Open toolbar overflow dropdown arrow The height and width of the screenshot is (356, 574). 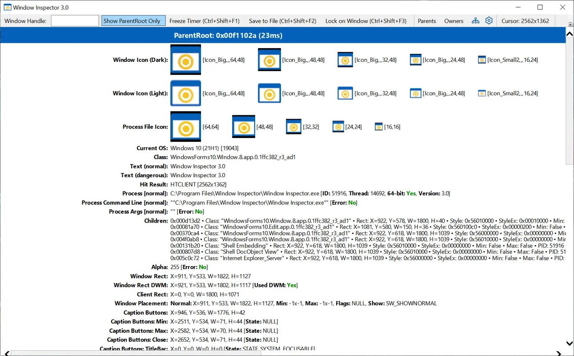point(570,24)
